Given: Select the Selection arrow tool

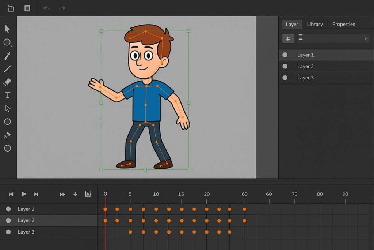Looking at the screenshot, I should (7, 29).
